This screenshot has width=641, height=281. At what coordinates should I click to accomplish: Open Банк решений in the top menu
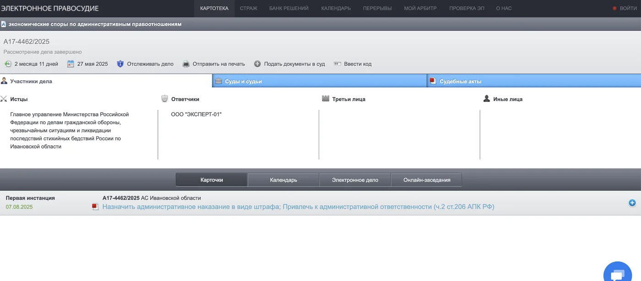pyautogui.click(x=289, y=8)
